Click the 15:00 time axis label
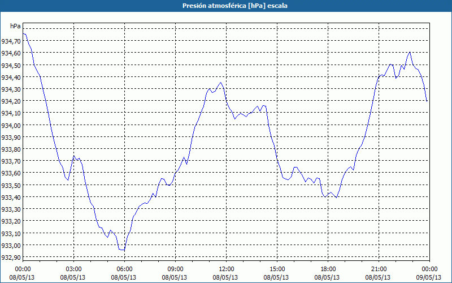Screen dimensions: 452x283 pyautogui.click(x=277, y=269)
